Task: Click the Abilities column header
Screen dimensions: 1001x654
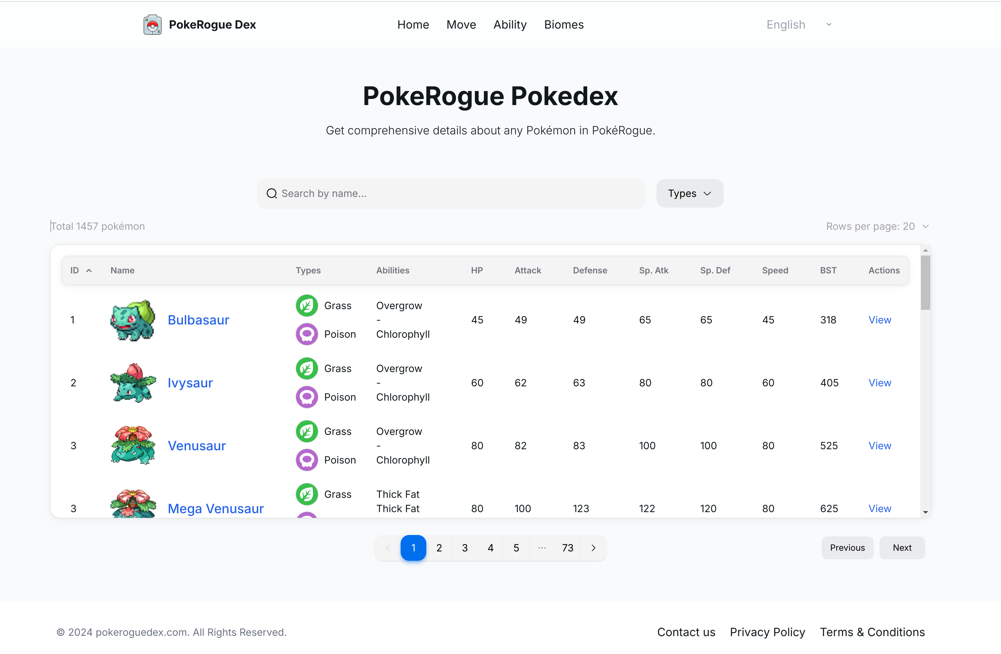Action: (x=392, y=271)
